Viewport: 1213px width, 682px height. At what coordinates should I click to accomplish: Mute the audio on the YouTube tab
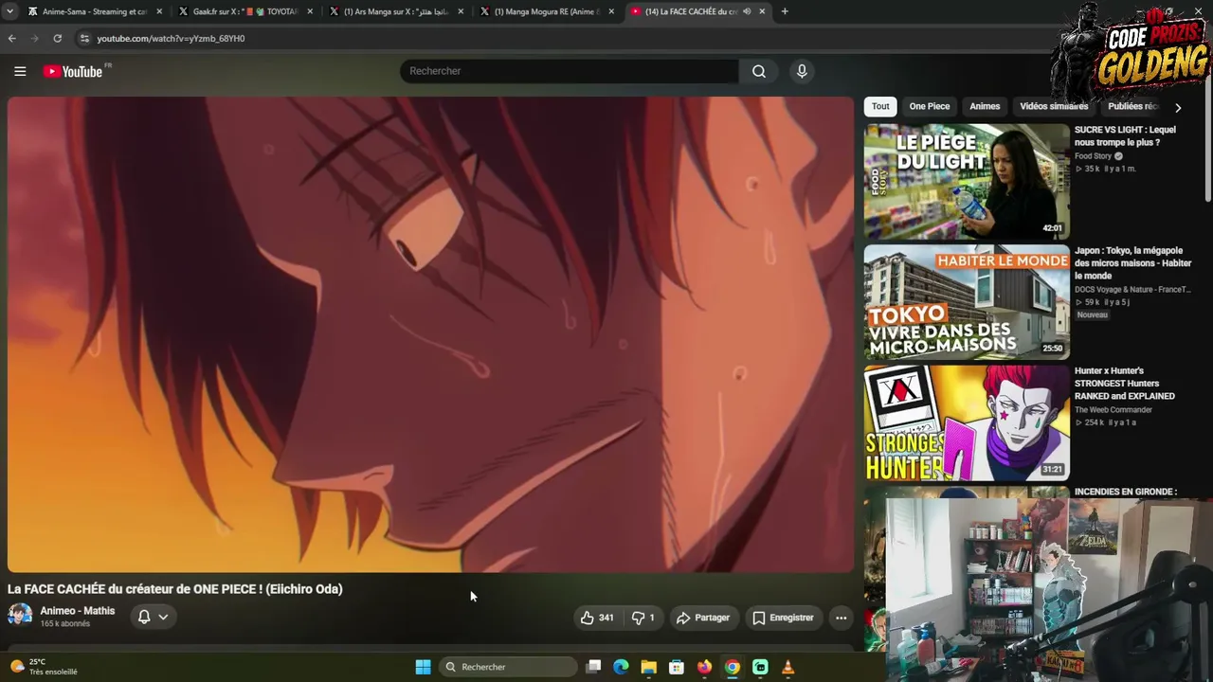[x=747, y=11]
